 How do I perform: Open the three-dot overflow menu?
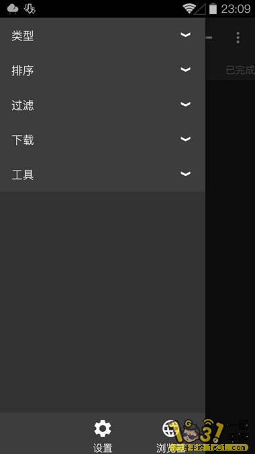(x=238, y=38)
